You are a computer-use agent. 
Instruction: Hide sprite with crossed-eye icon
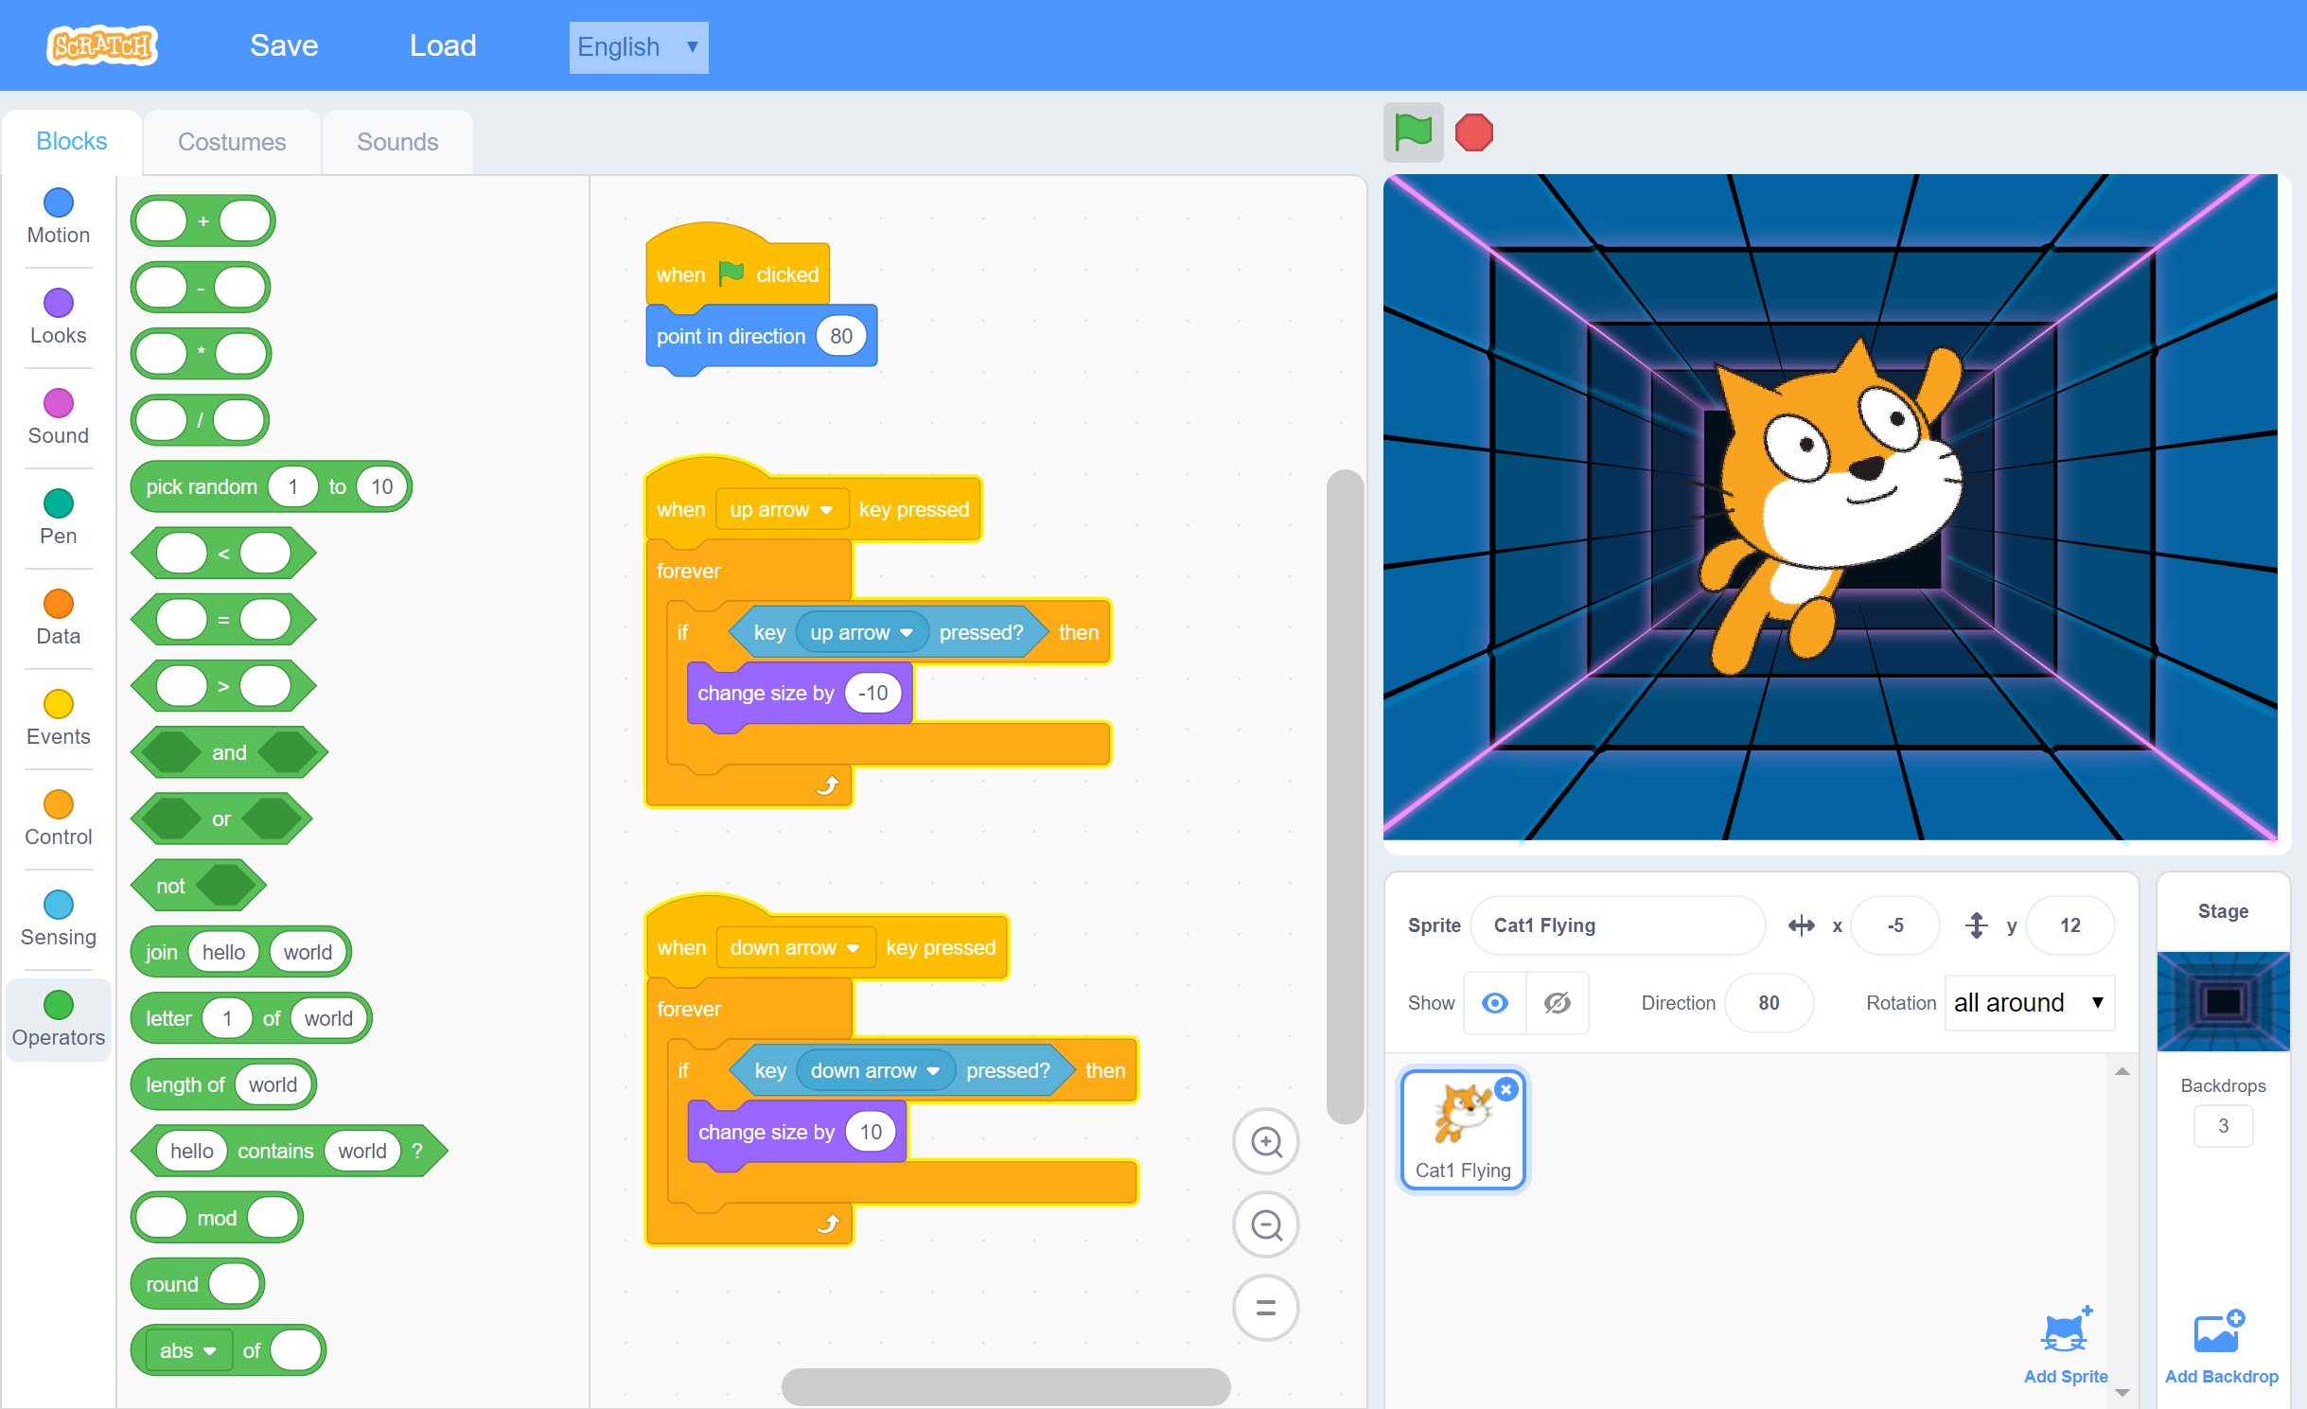(x=1557, y=1003)
